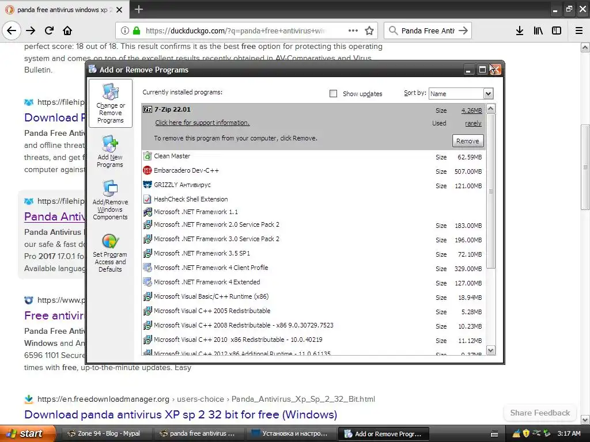The width and height of the screenshot is (590, 442).
Task: Select Change or Remove Programs sidebar icon
Action: coord(110,103)
